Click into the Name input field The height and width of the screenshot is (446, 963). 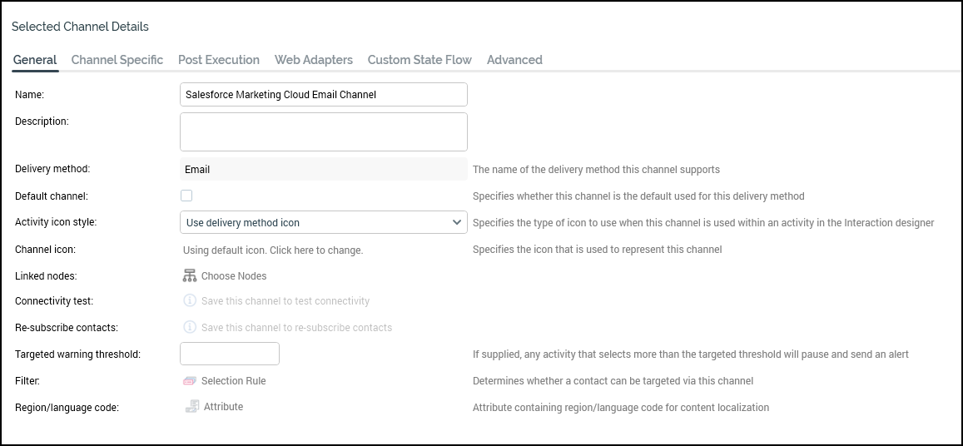(x=323, y=95)
